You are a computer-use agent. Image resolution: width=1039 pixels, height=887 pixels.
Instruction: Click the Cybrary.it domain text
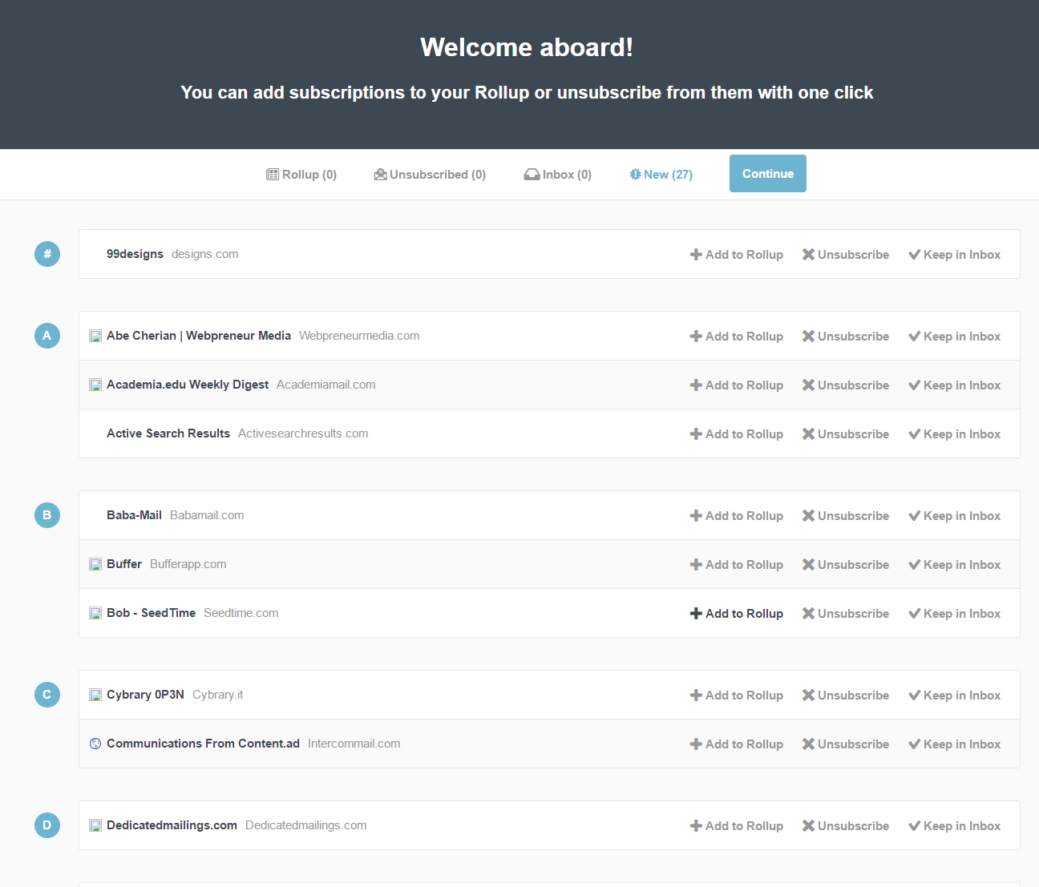point(217,695)
